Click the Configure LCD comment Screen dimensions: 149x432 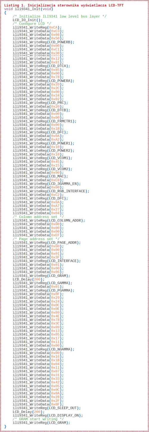(32, 23)
